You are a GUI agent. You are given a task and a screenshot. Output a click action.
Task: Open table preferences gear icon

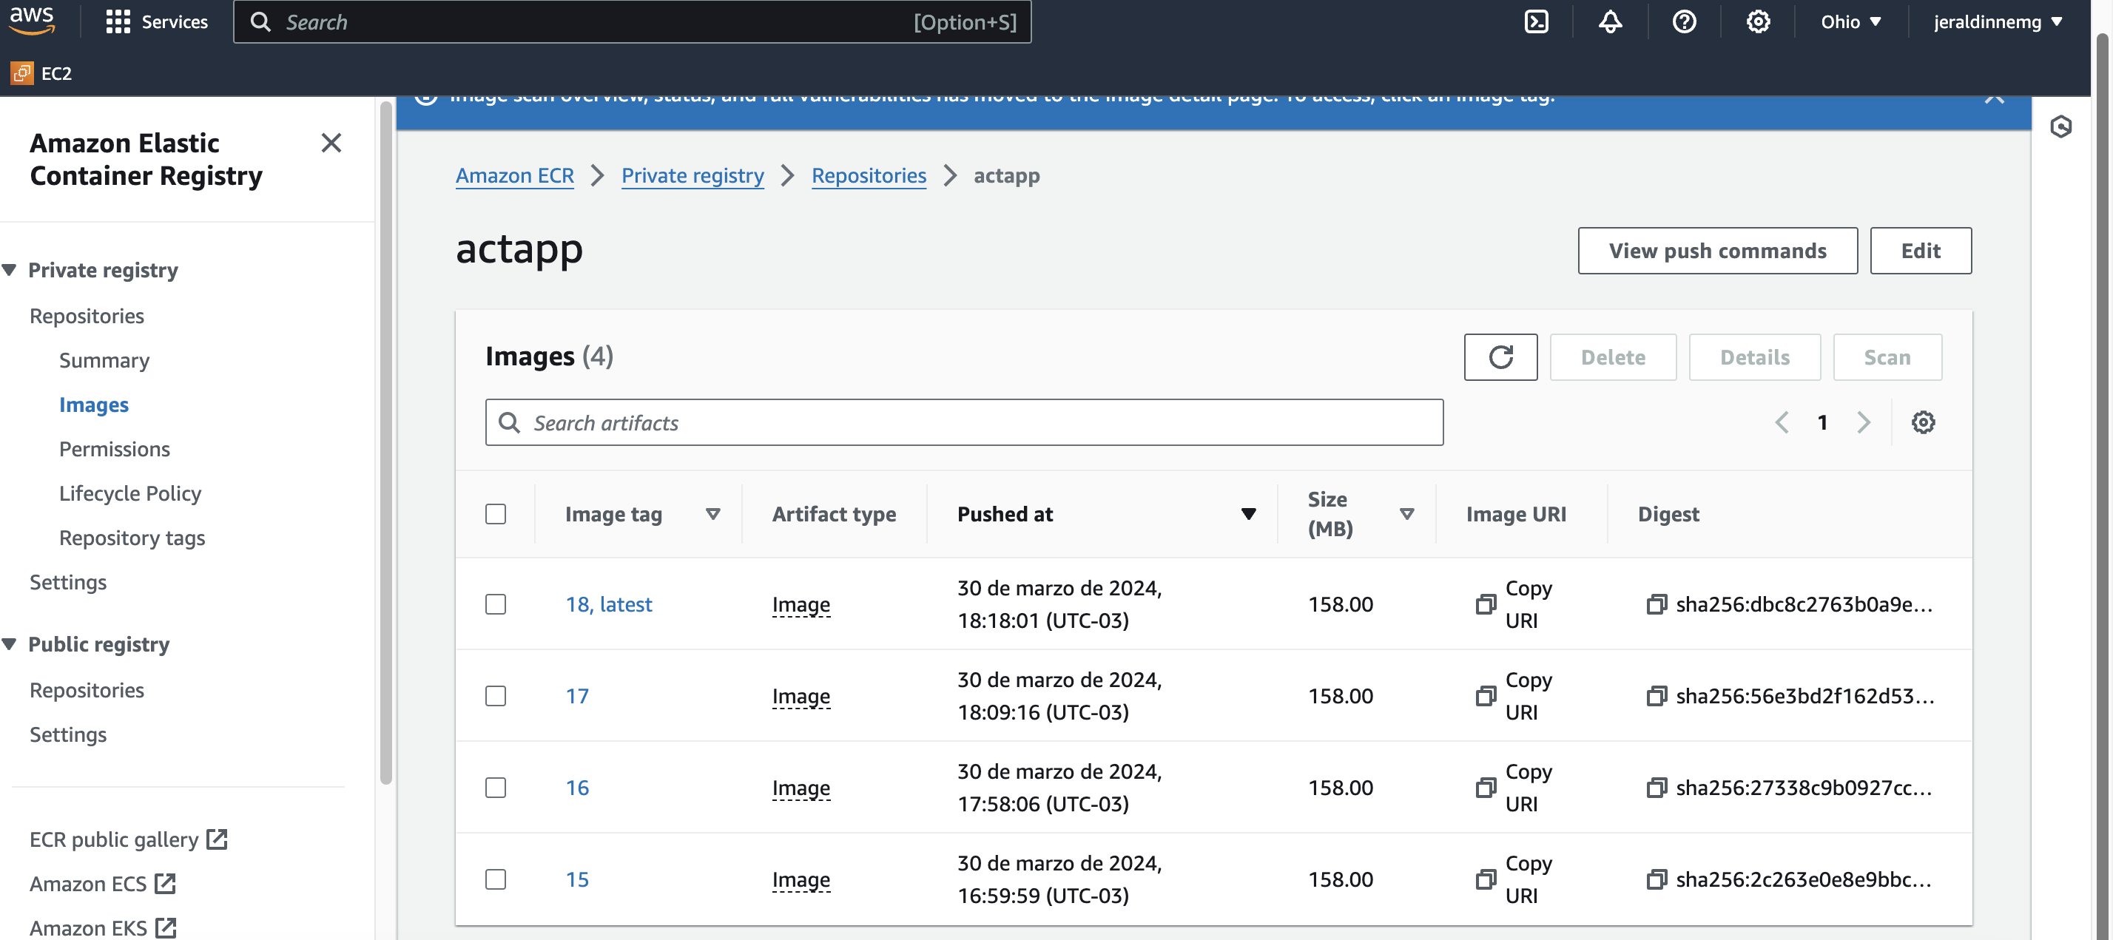[1922, 422]
